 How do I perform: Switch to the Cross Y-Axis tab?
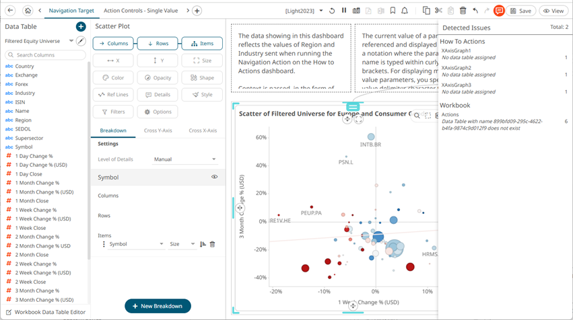pos(158,130)
